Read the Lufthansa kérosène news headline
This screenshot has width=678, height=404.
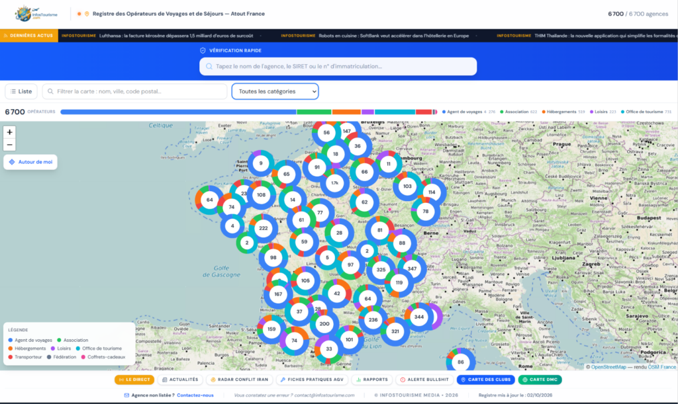(x=176, y=36)
